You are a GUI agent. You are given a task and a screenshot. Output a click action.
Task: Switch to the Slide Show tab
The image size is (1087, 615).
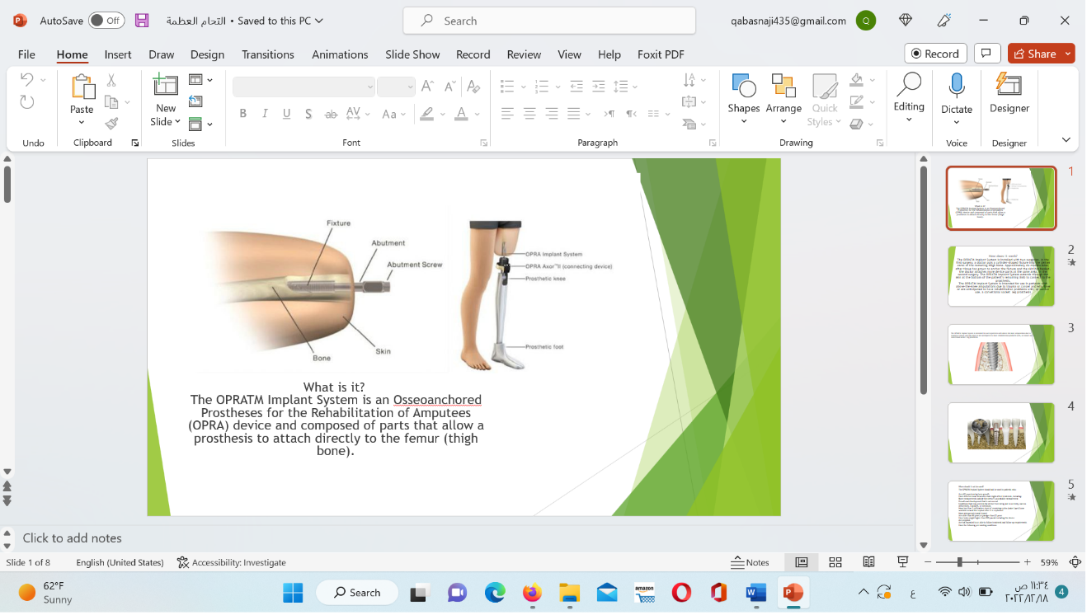pos(412,54)
